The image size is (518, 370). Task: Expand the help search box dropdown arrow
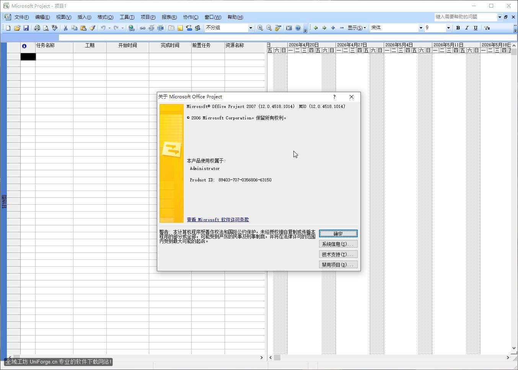[500, 17]
